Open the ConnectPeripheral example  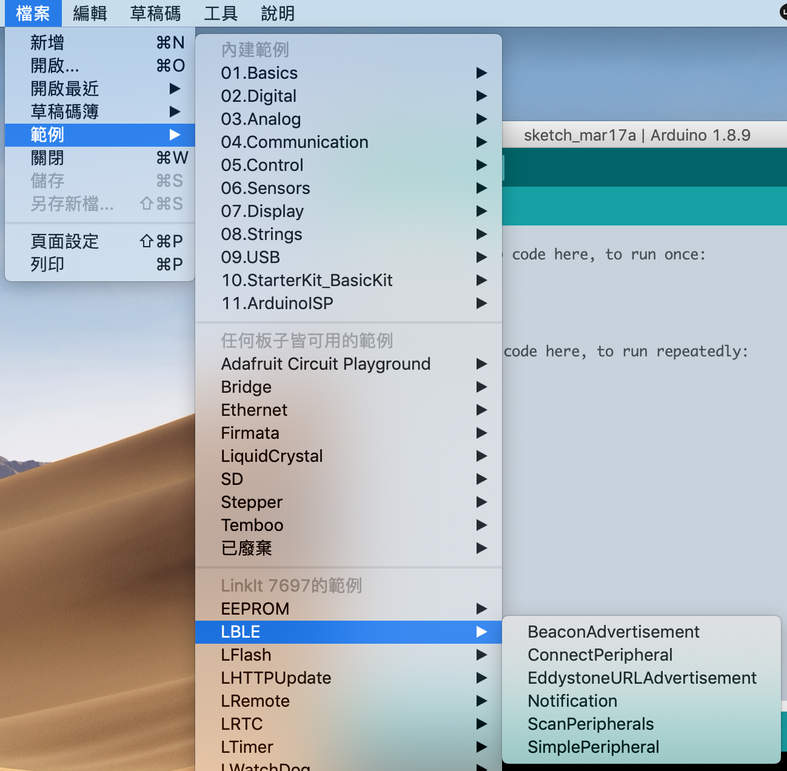coord(641,655)
